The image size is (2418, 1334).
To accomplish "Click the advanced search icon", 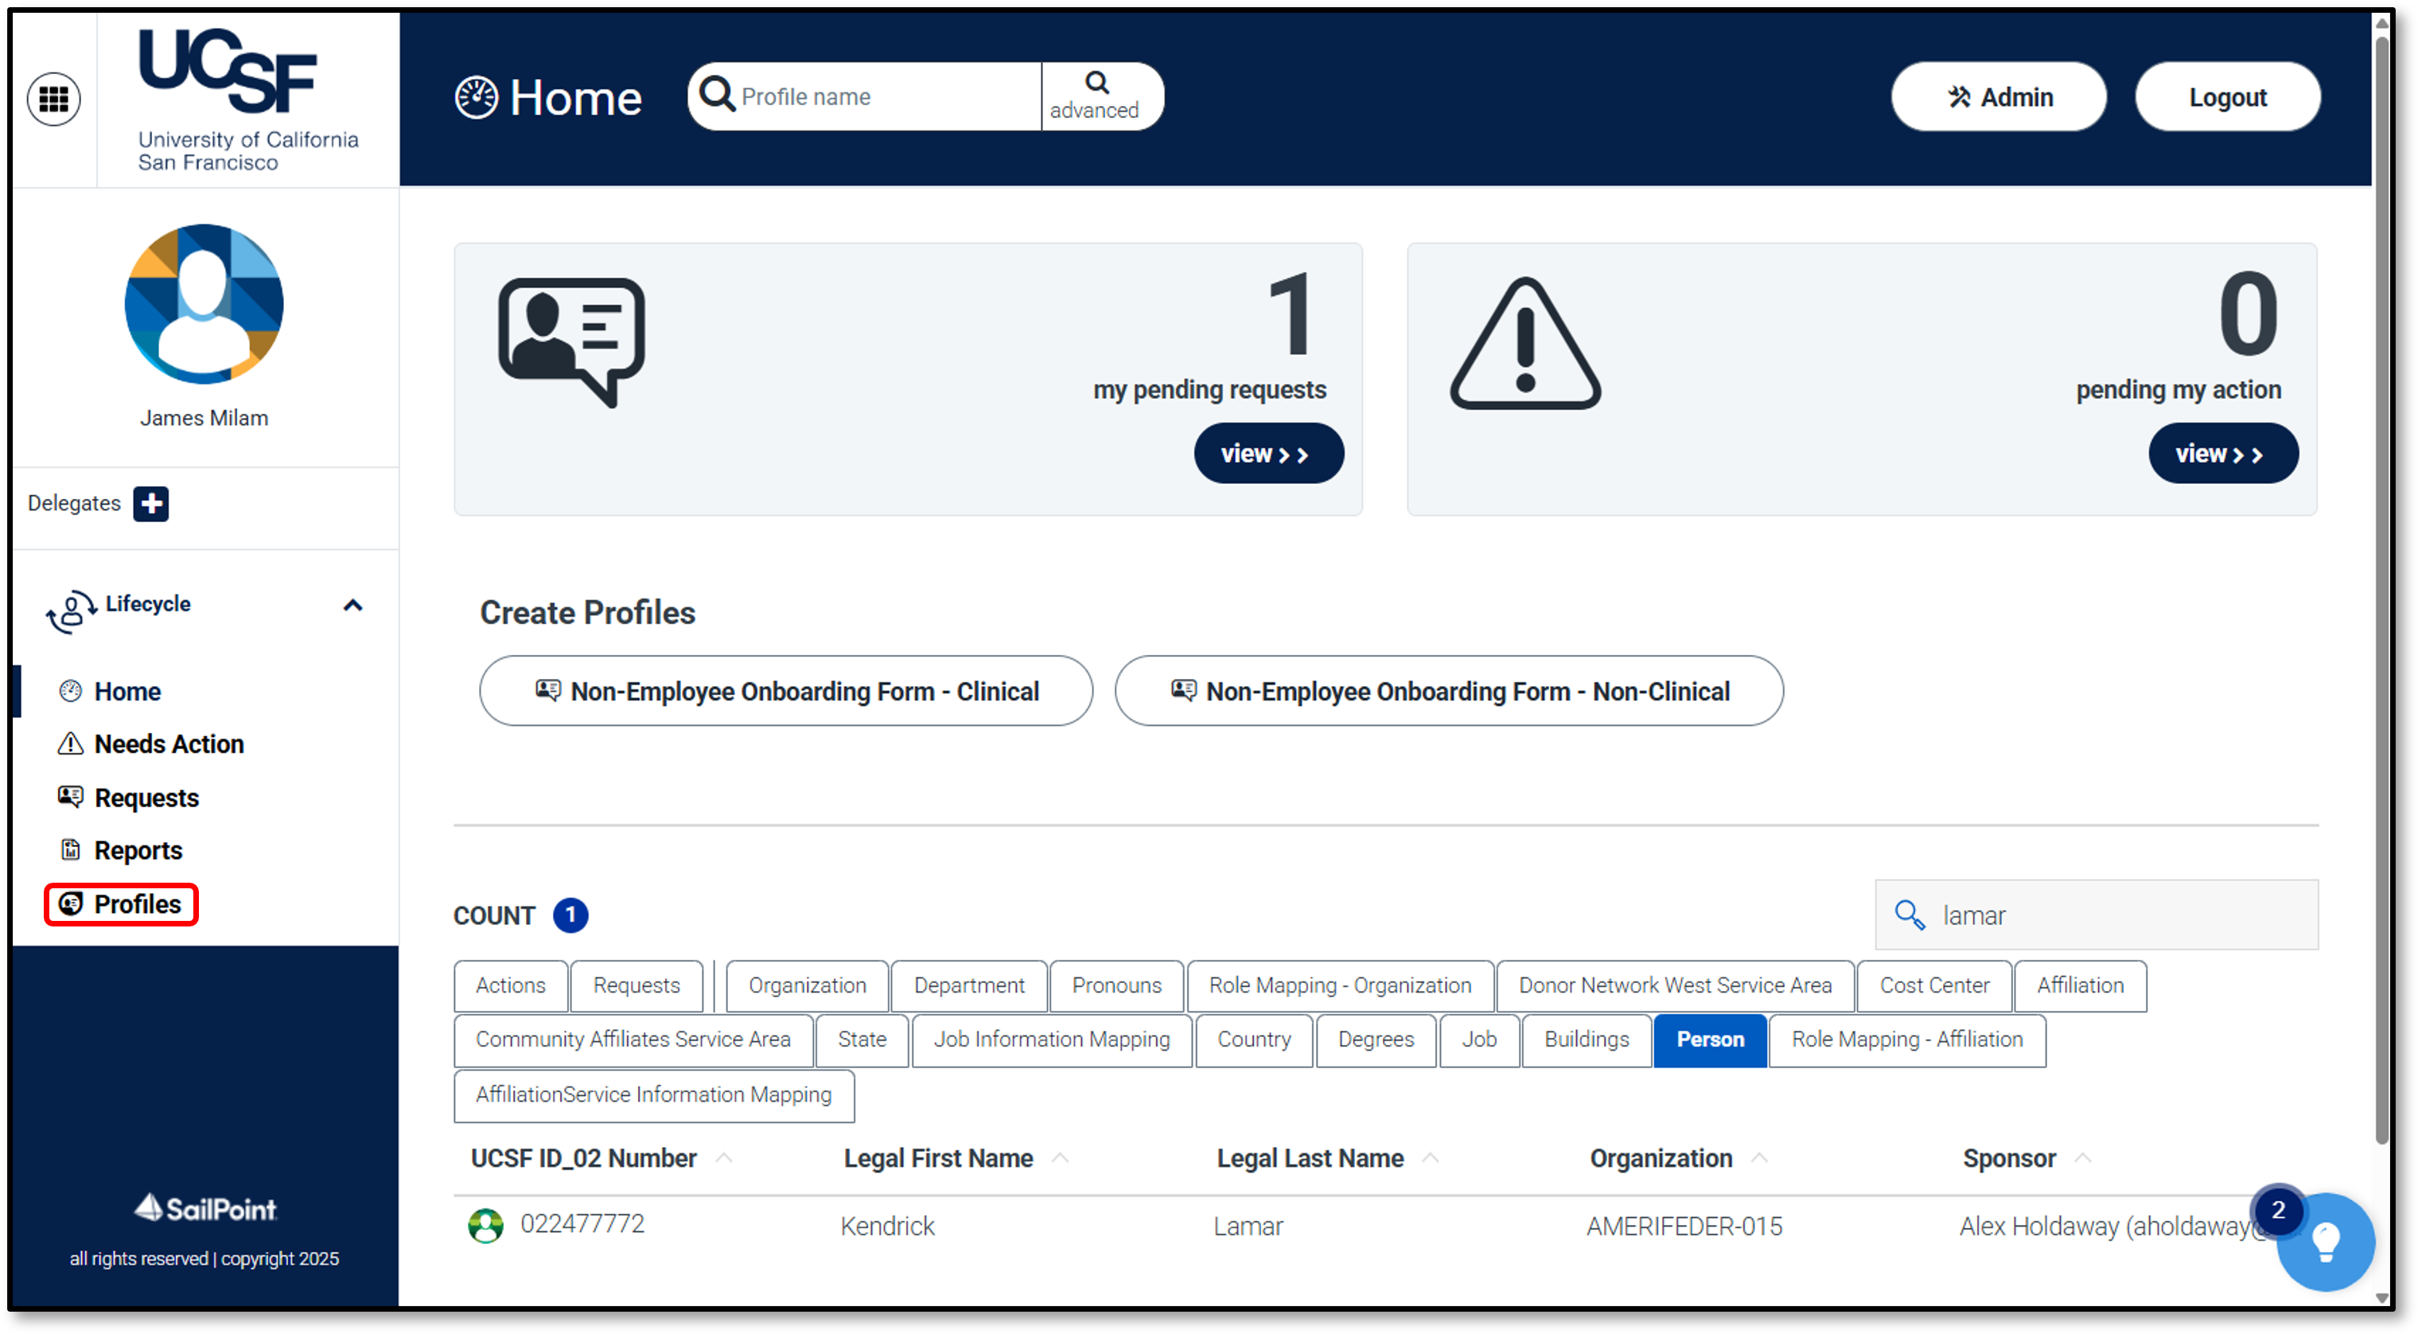I will pyautogui.click(x=1096, y=84).
